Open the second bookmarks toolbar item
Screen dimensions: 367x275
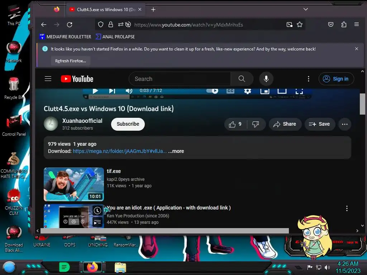pyautogui.click(x=115, y=37)
